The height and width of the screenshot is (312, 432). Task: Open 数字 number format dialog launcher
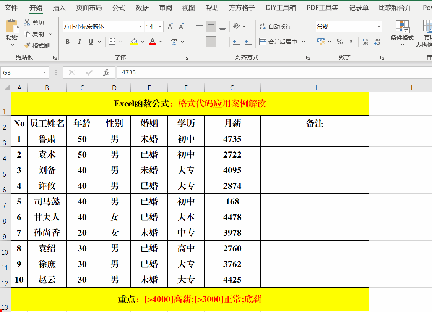coord(382,58)
